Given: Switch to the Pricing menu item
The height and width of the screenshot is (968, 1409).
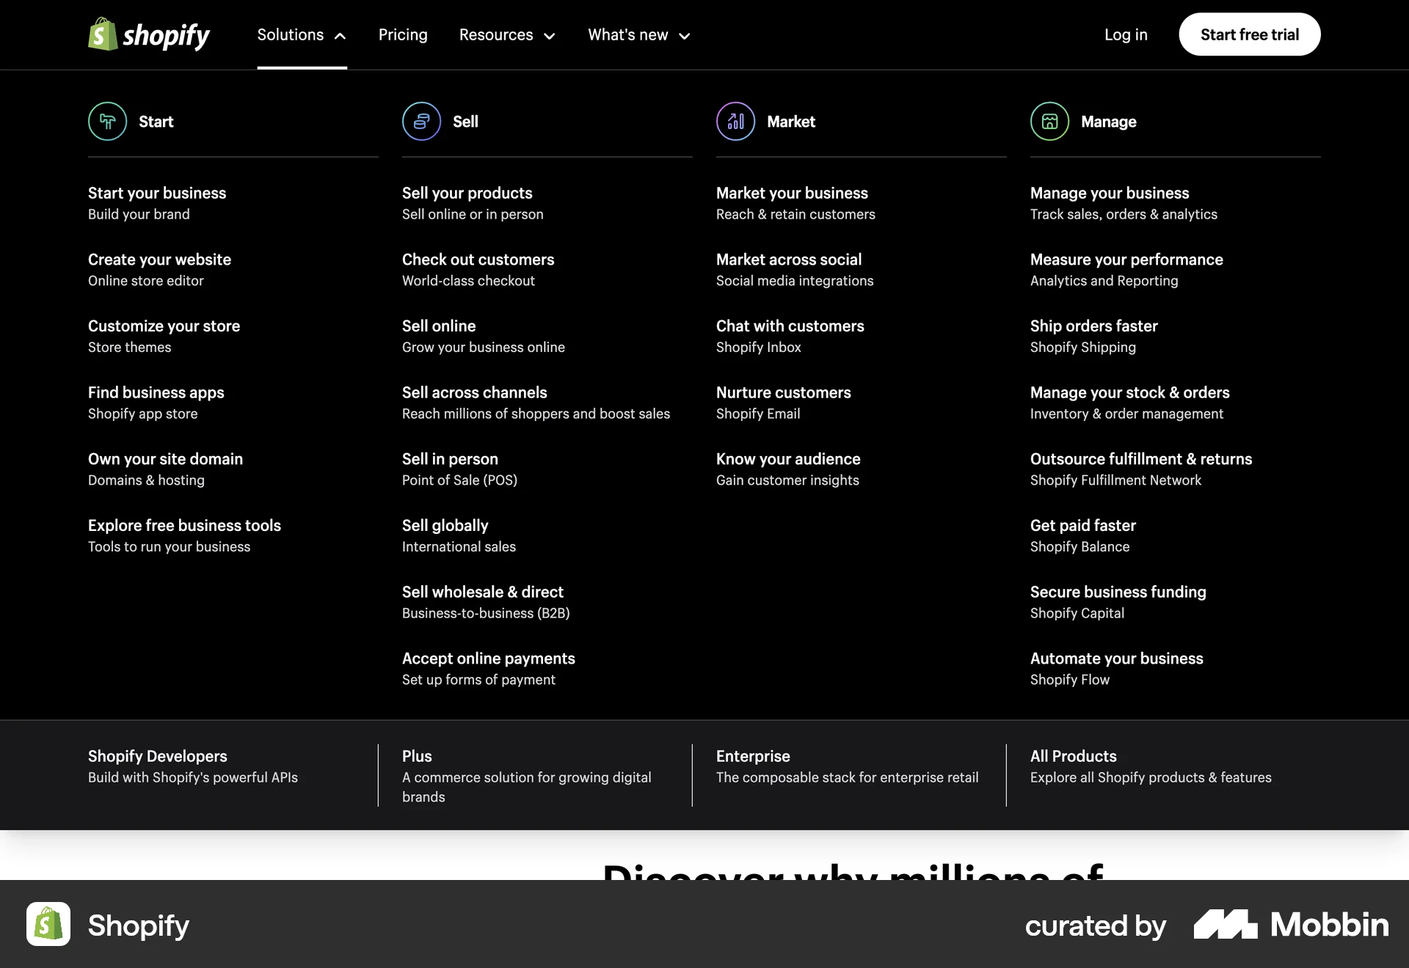Looking at the screenshot, I should click(402, 34).
